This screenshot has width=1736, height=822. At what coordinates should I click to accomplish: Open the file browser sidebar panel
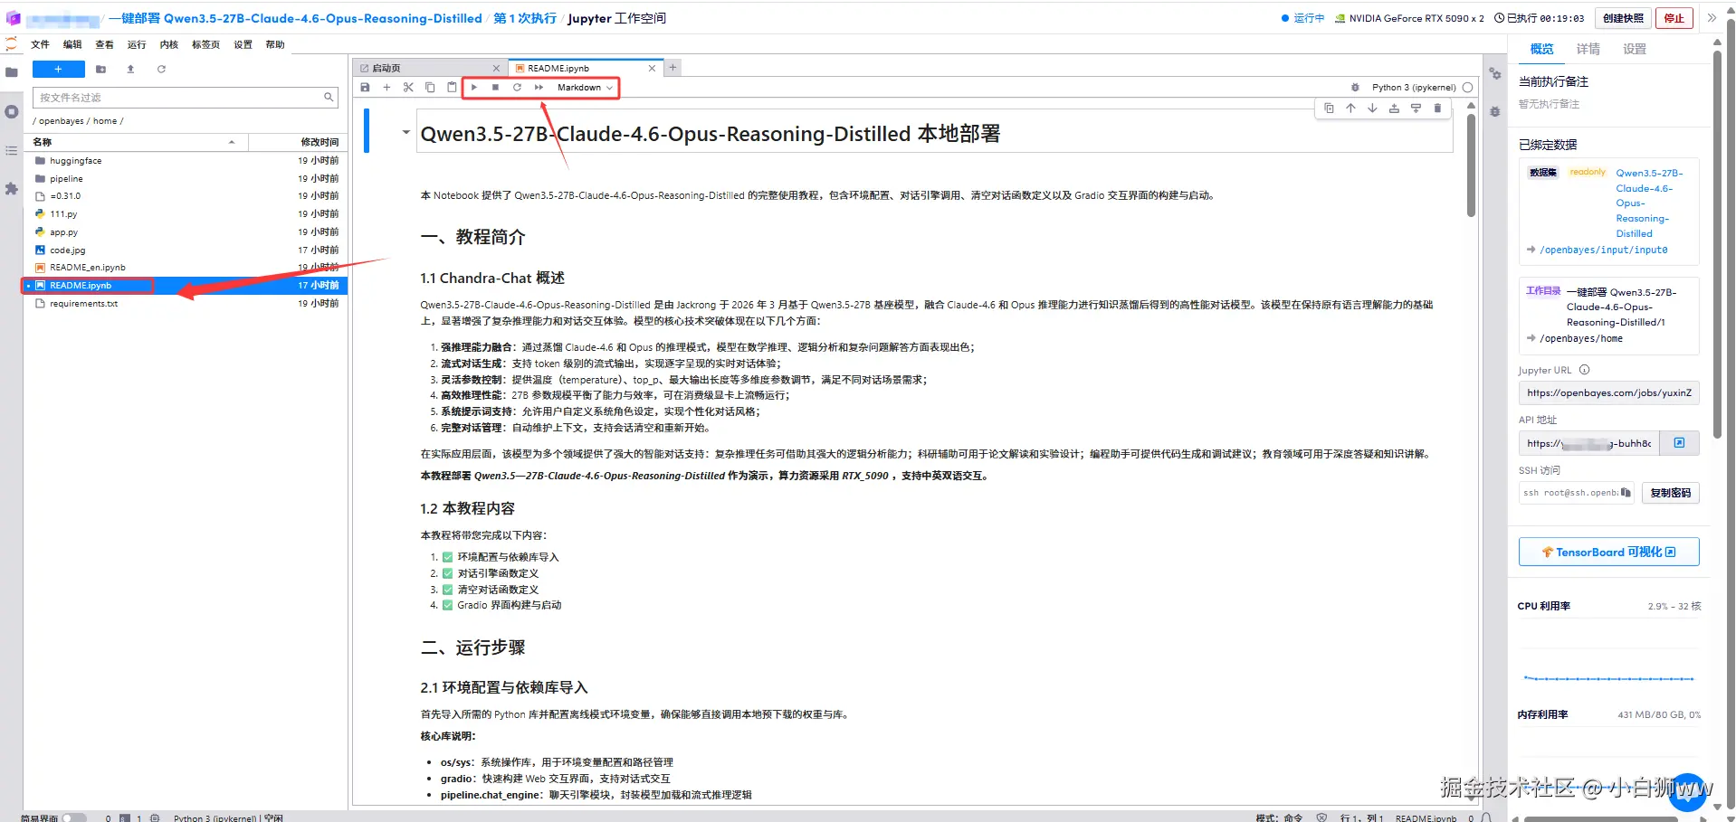(x=12, y=72)
